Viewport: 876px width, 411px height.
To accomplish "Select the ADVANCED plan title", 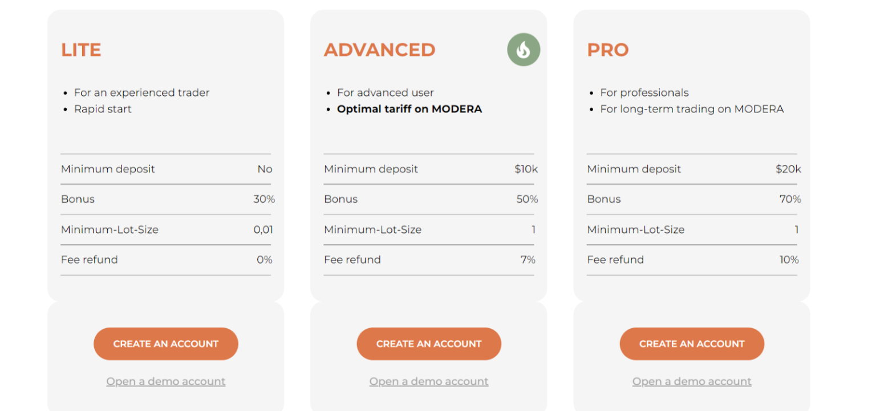I will 379,50.
